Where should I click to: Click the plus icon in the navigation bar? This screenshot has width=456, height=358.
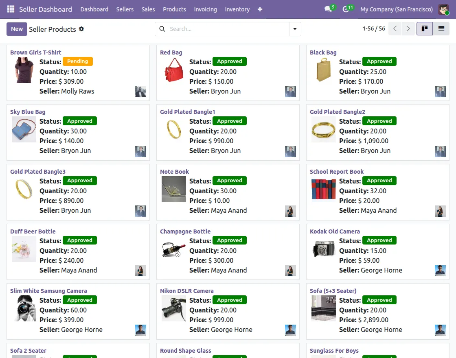tap(260, 9)
